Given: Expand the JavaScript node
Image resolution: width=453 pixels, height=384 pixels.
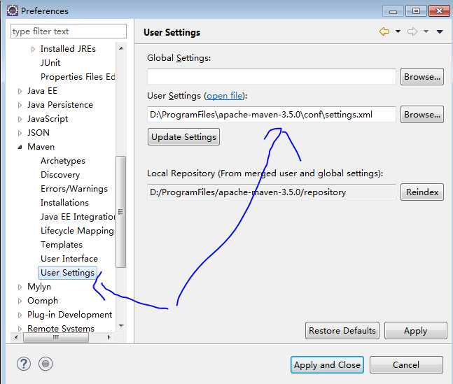Looking at the screenshot, I should 20,119.
